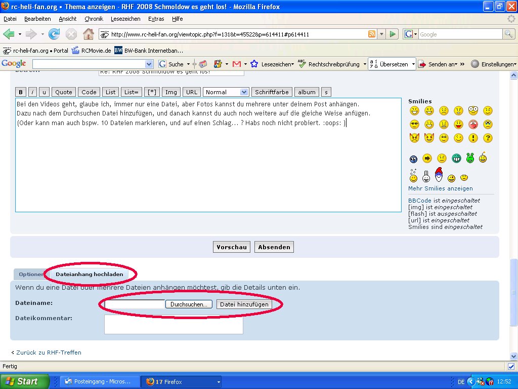518x389 pixels.
Task: Open the font size Normal dropdown
Action: click(226, 92)
